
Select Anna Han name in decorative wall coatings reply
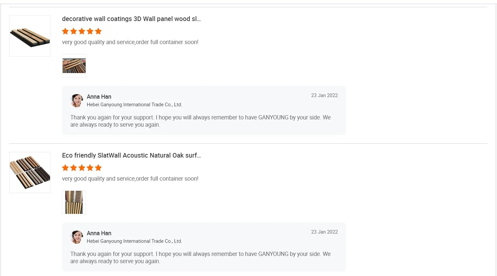pos(99,97)
